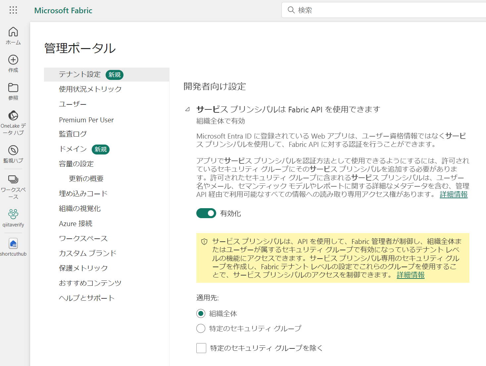Click 組織全体で有効 status text
This screenshot has width=486, height=366.
click(221, 121)
